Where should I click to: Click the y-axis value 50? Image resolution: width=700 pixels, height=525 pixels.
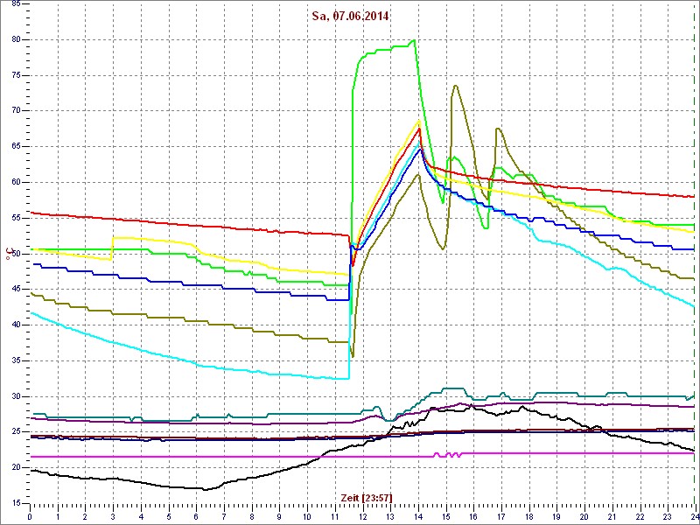[15, 254]
